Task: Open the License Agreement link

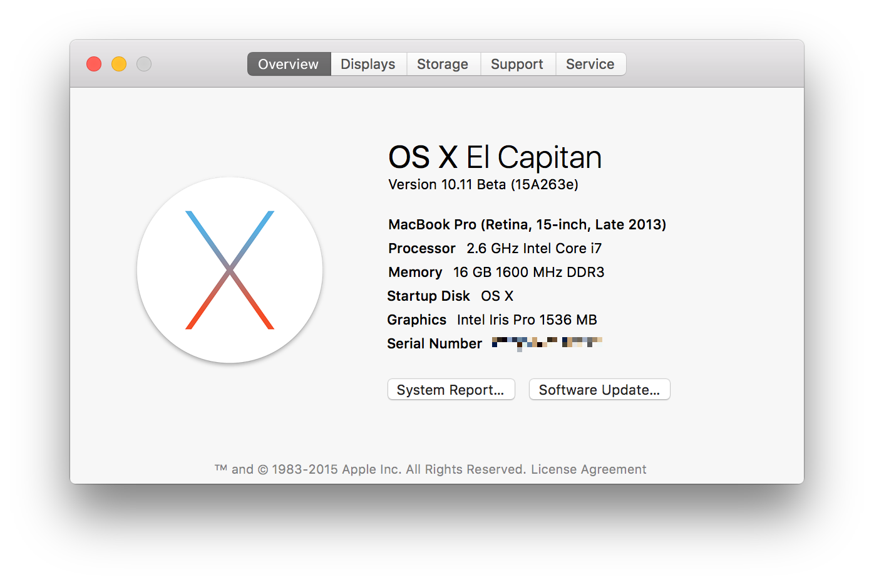Action: point(589,469)
